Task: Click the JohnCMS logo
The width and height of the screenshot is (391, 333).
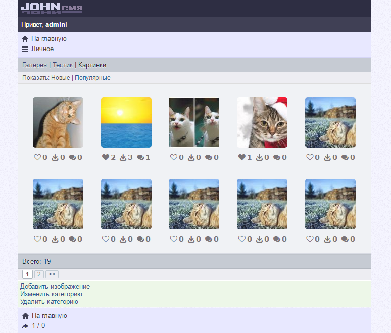Action: [x=51, y=8]
